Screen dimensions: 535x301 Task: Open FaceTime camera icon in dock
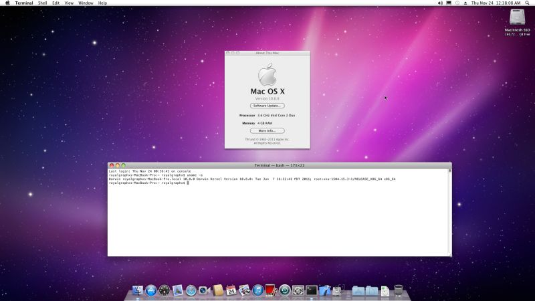point(204,290)
